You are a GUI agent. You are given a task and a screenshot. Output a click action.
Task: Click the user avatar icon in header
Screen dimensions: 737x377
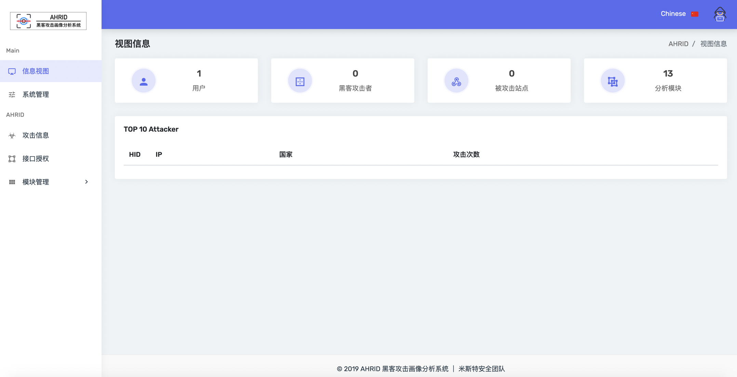pos(720,14)
